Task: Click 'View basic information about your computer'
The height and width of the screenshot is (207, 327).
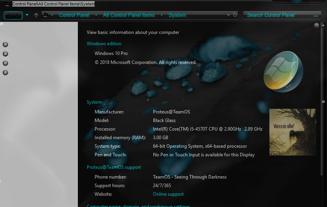Action: pos(133,32)
